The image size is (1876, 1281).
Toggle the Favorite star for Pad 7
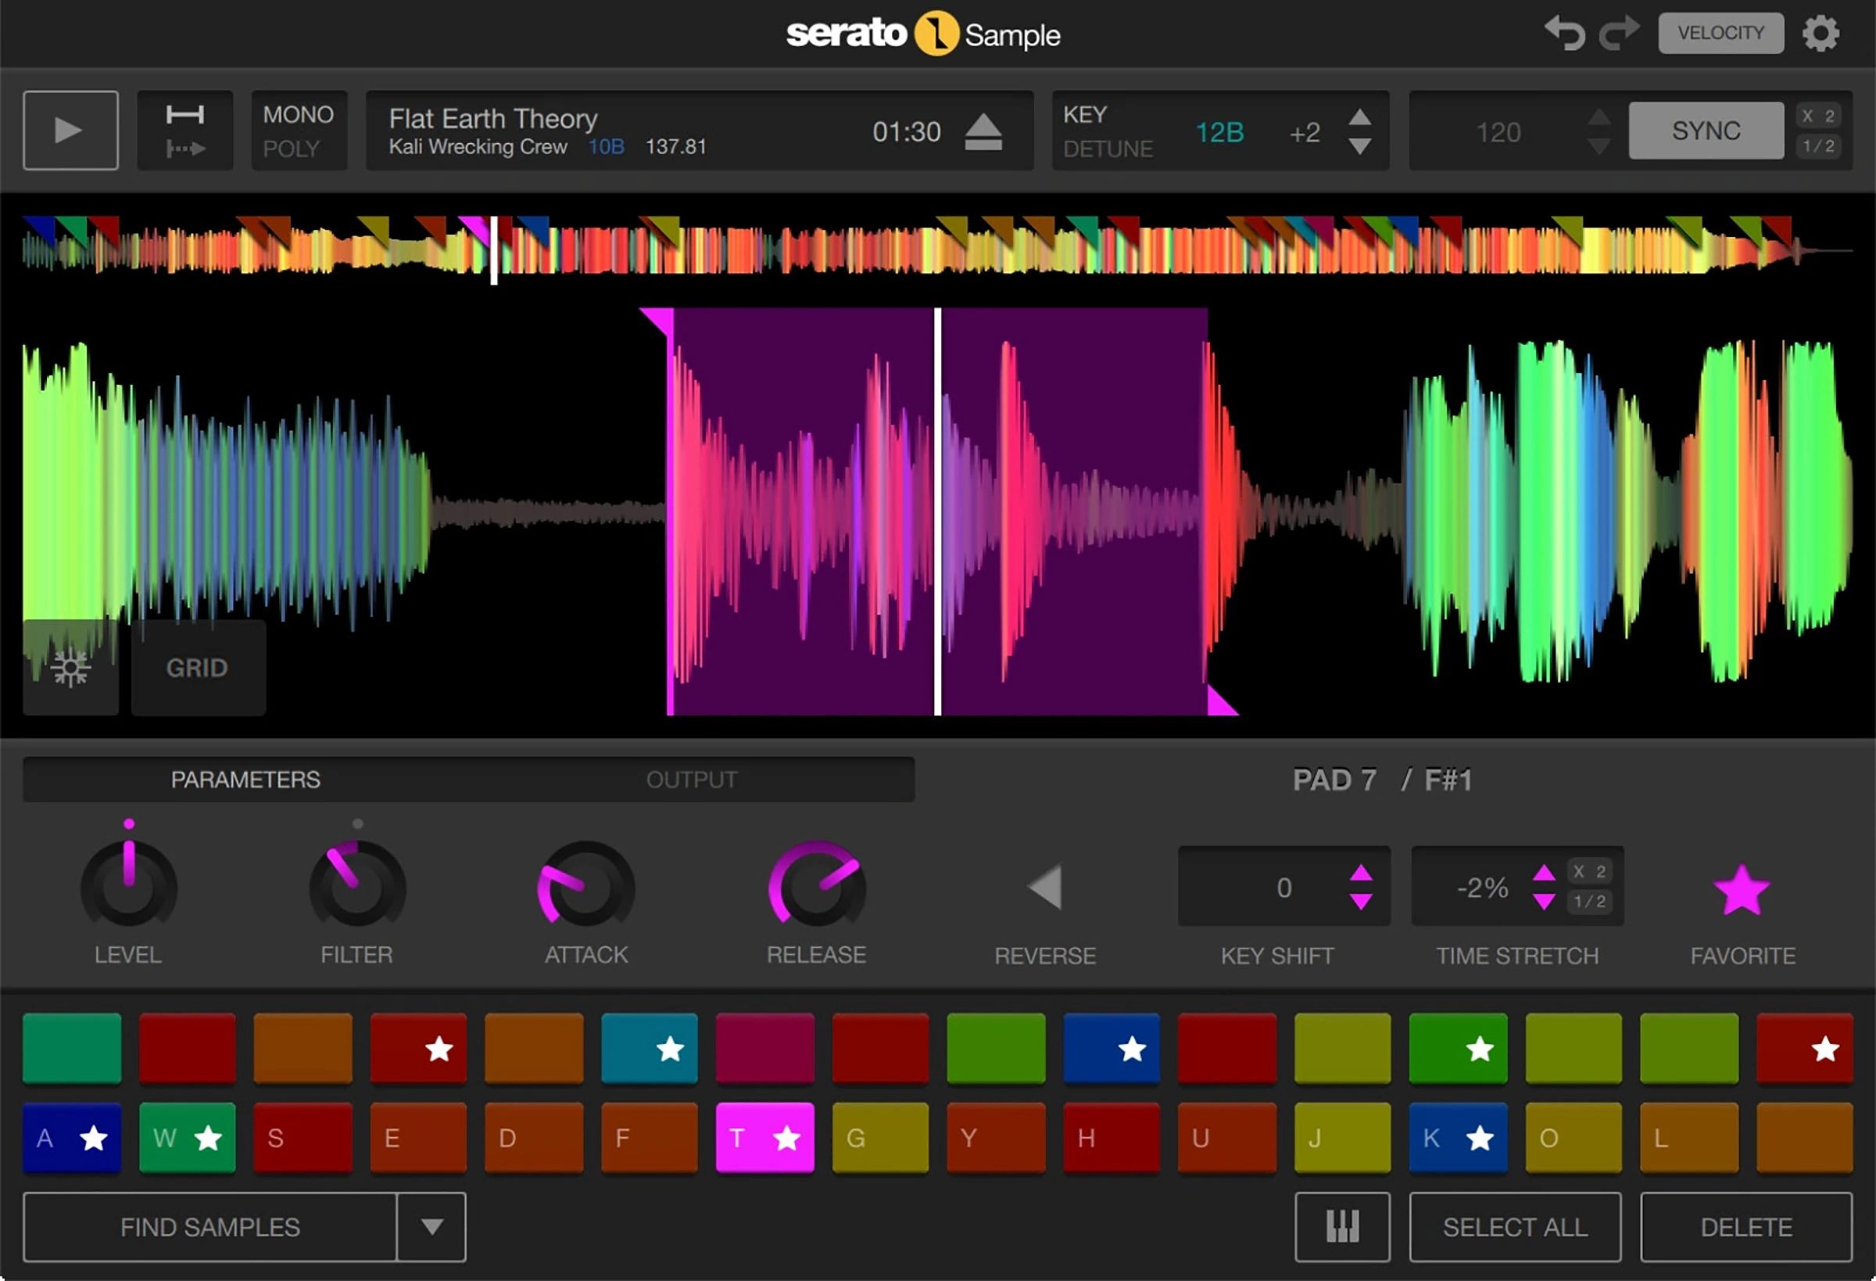tap(1742, 888)
